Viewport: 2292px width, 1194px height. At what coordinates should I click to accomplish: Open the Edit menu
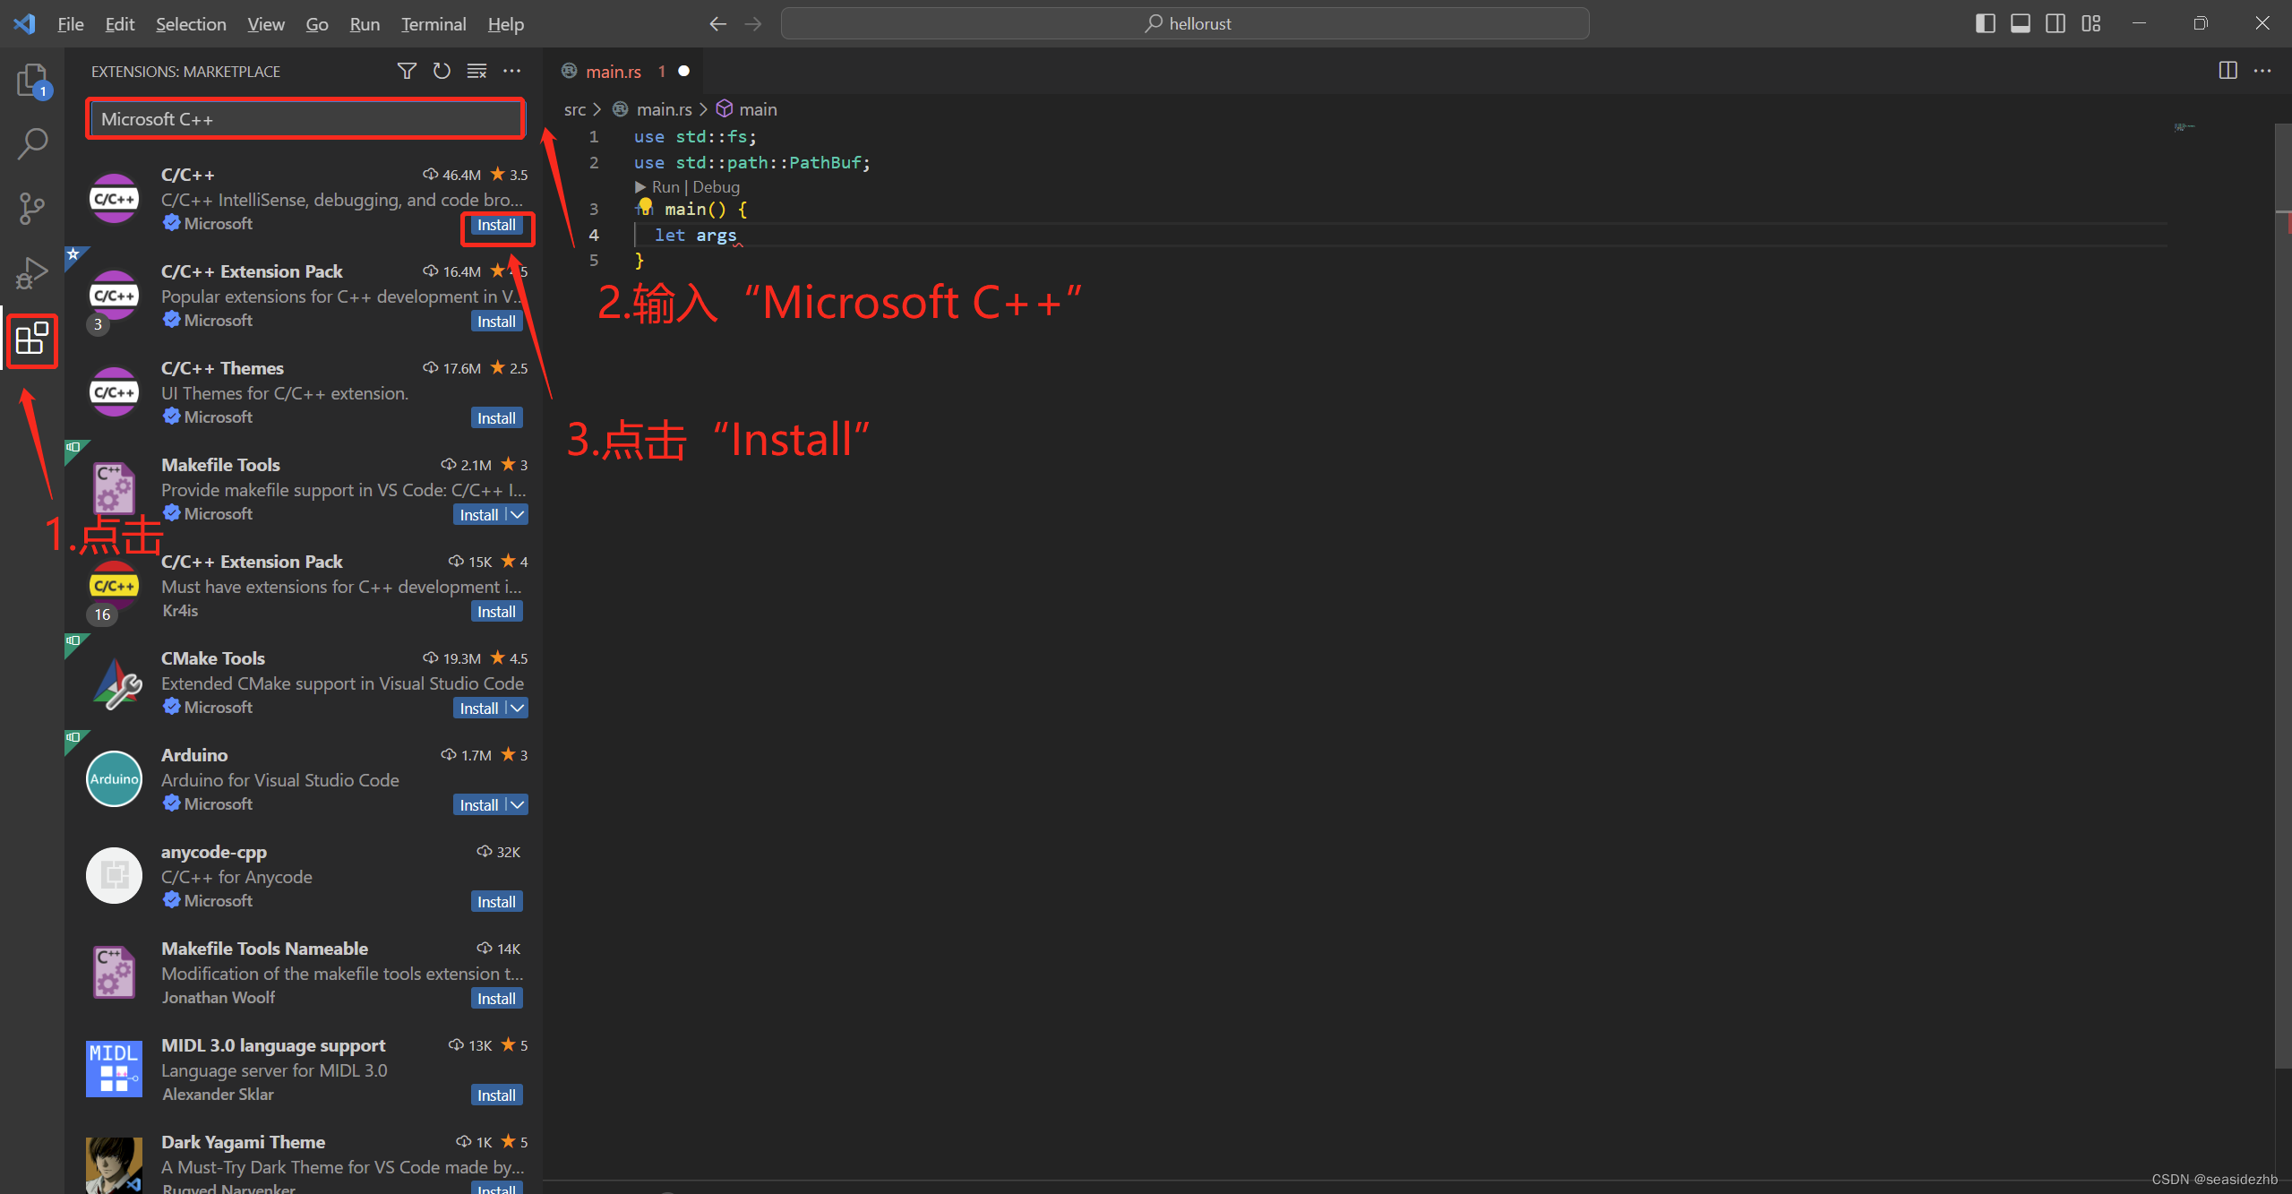(x=119, y=24)
